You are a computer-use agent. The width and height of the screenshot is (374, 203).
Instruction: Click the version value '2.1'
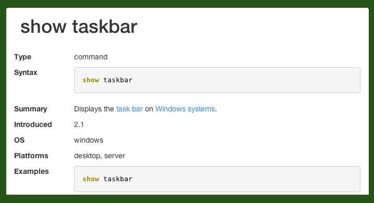(79, 124)
